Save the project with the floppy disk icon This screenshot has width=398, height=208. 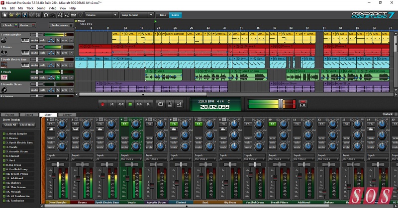(24, 15)
